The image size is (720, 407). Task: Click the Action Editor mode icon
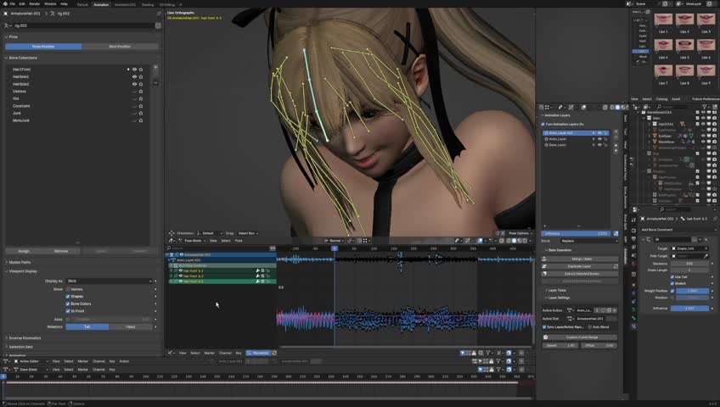(16, 361)
